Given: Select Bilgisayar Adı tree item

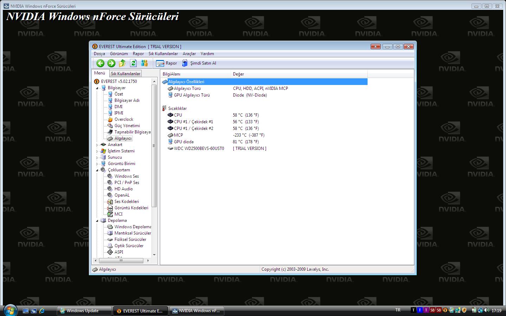Looking at the screenshot, I should click(127, 100).
